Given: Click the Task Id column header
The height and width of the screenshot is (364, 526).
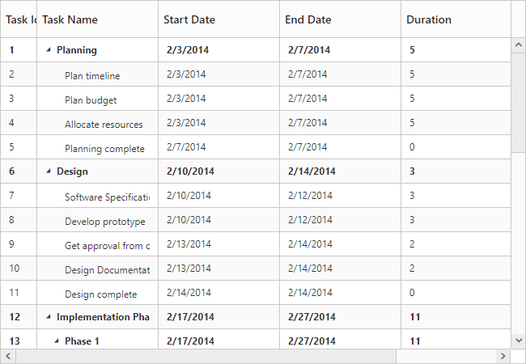Looking at the screenshot, I should click(20, 19).
